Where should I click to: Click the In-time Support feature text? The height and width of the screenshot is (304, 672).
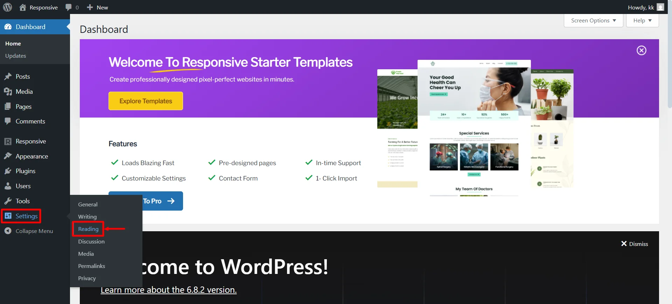338,163
